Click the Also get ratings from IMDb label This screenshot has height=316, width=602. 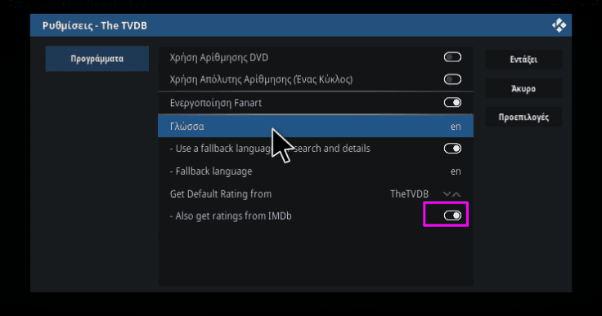click(231, 216)
